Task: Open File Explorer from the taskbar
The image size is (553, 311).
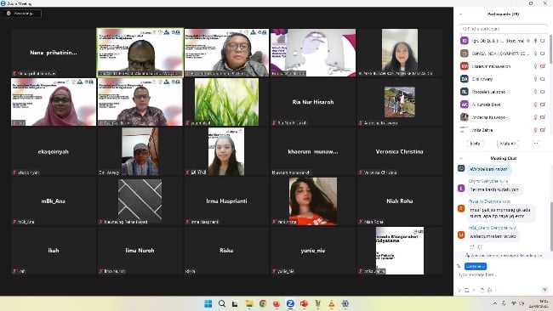Action: (x=249, y=303)
